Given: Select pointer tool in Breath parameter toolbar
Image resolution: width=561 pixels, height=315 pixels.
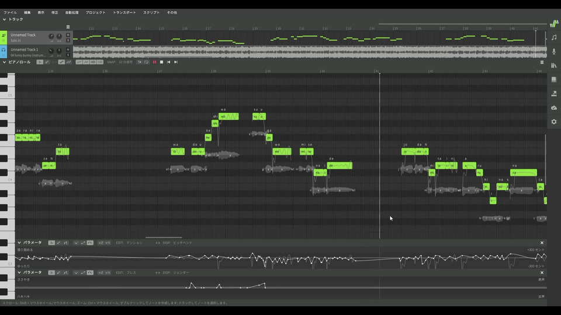Looking at the screenshot, I should tap(51, 272).
